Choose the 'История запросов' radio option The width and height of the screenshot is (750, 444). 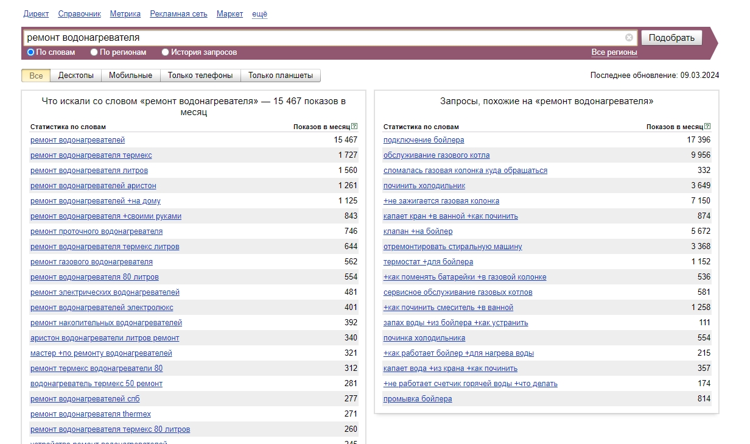166,52
